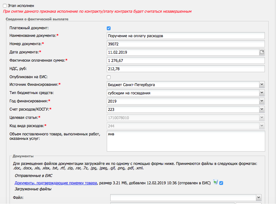Toggle checkbox beside the uploaded acceptance document

pyautogui.click(x=221, y=183)
